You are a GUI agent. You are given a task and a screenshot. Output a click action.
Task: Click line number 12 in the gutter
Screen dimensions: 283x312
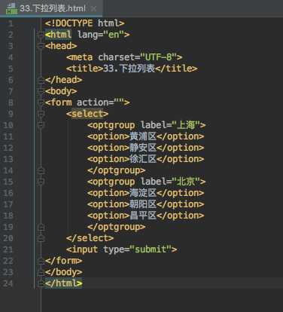[8, 148]
